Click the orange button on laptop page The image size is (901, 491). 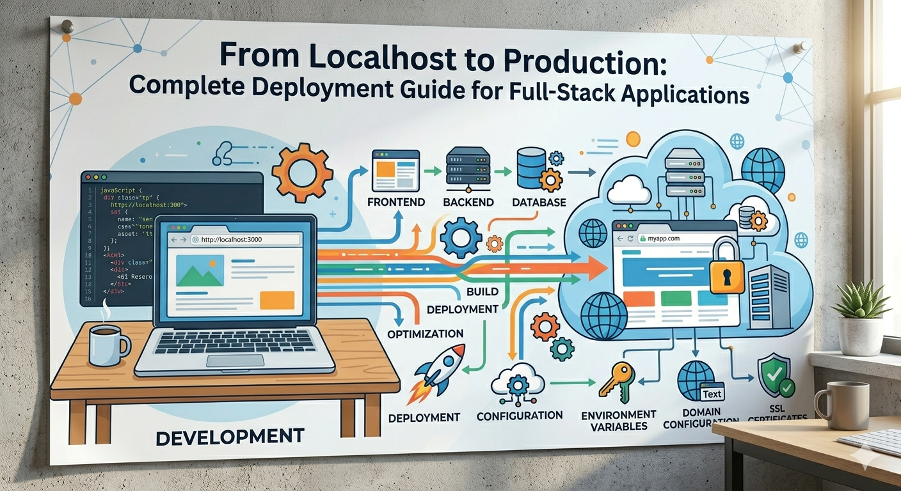tap(277, 300)
